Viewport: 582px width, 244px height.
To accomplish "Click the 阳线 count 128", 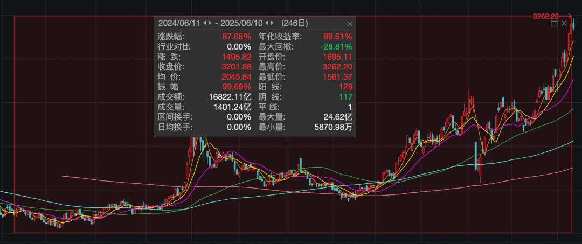I will (345, 87).
